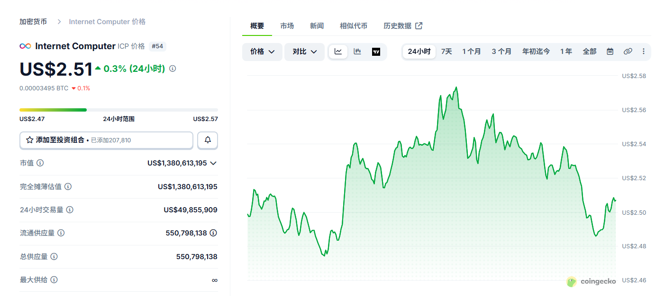Viewport: 665px width, 296px height.
Task: Click the info icon next to 最大供给
Action: 55,280
